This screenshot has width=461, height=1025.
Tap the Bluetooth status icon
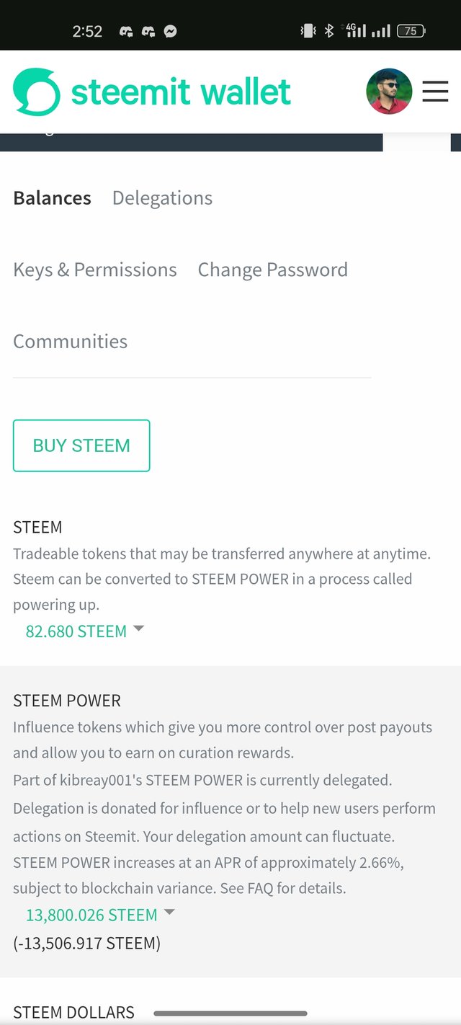[329, 31]
